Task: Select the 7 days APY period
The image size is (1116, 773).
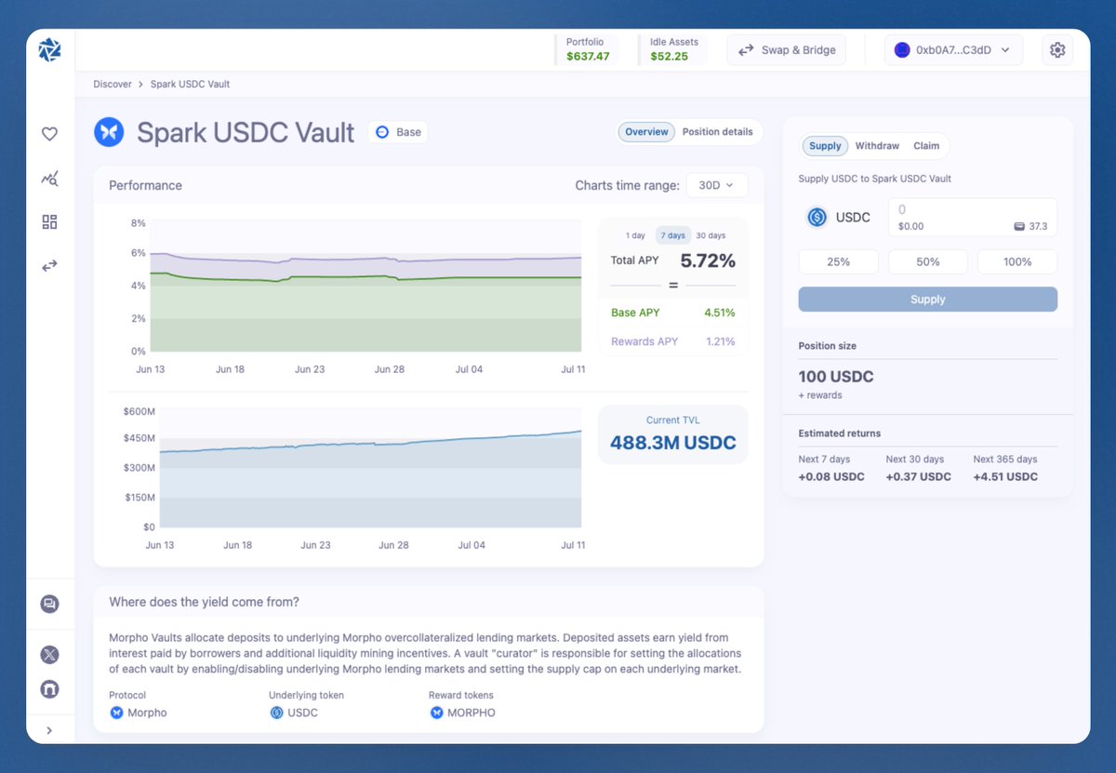Action: [x=672, y=235]
